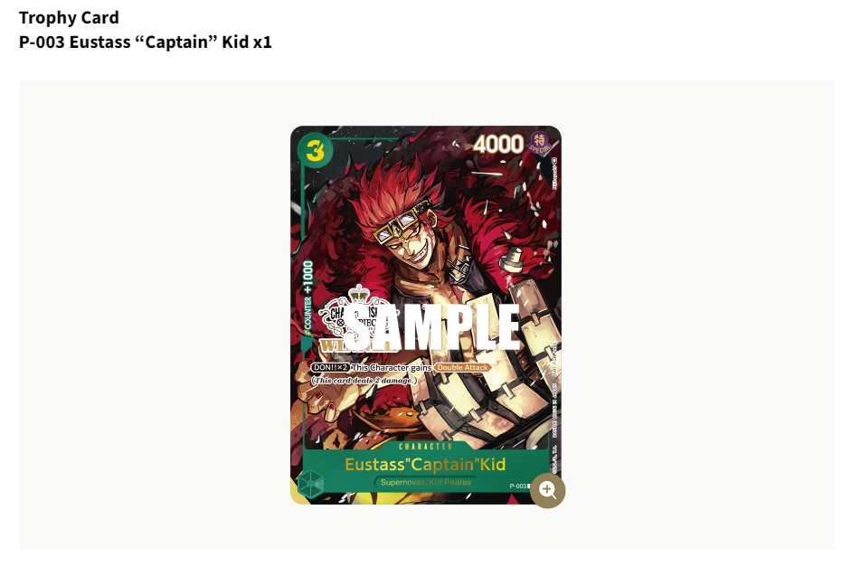The width and height of the screenshot is (851, 576).
Task: Click the purple Special attribute icon
Action: [x=539, y=143]
